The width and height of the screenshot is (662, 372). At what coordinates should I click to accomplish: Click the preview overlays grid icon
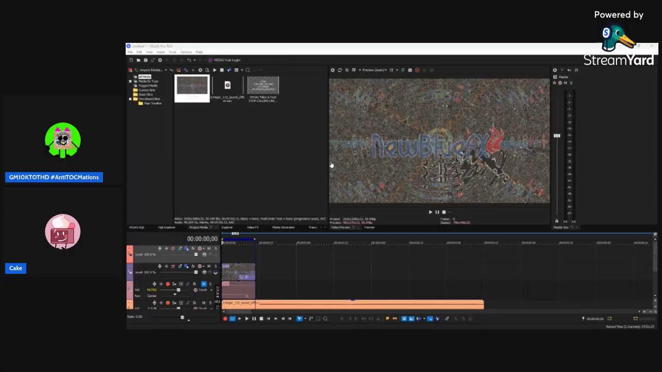pyautogui.click(x=392, y=70)
